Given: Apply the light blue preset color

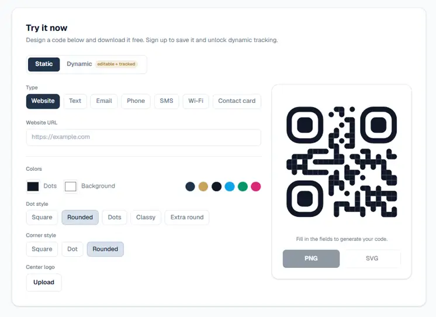Looking at the screenshot, I should [230, 187].
